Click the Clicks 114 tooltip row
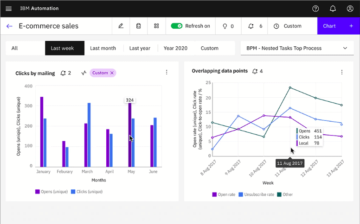The height and width of the screenshot is (224, 360). 309,137
